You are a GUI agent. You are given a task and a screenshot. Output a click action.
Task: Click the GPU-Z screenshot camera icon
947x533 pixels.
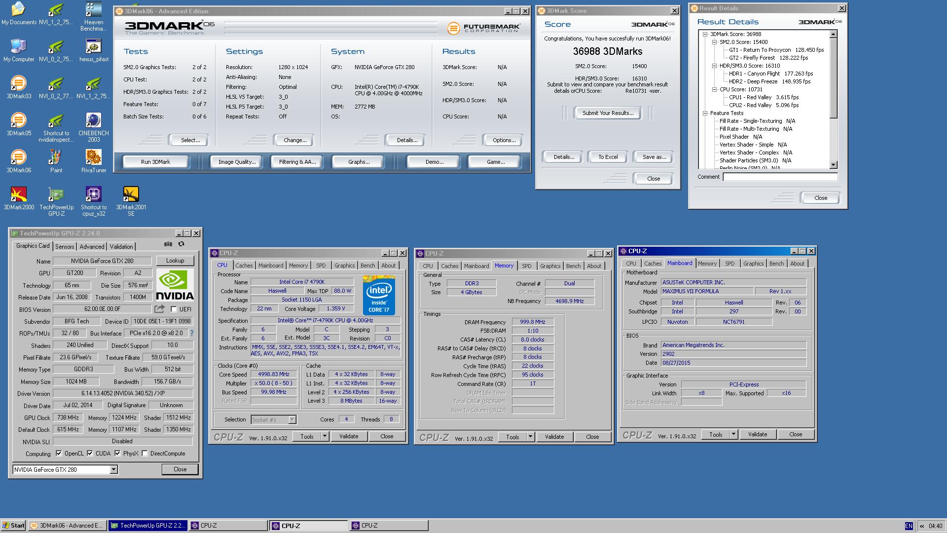coord(168,244)
